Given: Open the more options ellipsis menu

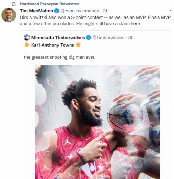Looking at the screenshot, I should pos(171,11).
